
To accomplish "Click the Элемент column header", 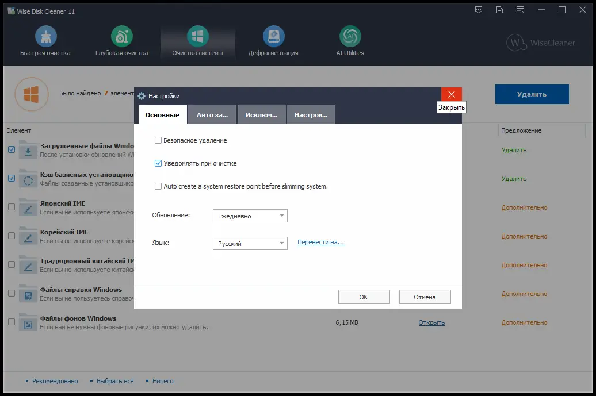I will (x=18, y=130).
